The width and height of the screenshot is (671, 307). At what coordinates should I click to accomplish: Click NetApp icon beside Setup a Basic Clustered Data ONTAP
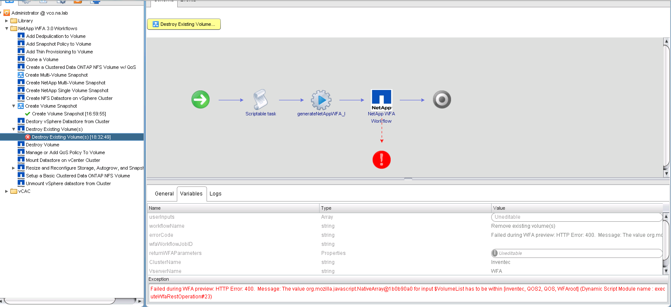click(x=21, y=176)
